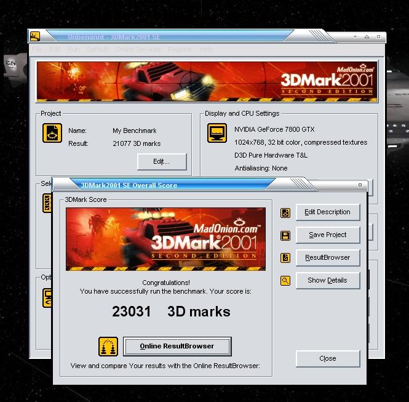Click the Edit Description icon
The image size is (409, 402).
pos(285,213)
